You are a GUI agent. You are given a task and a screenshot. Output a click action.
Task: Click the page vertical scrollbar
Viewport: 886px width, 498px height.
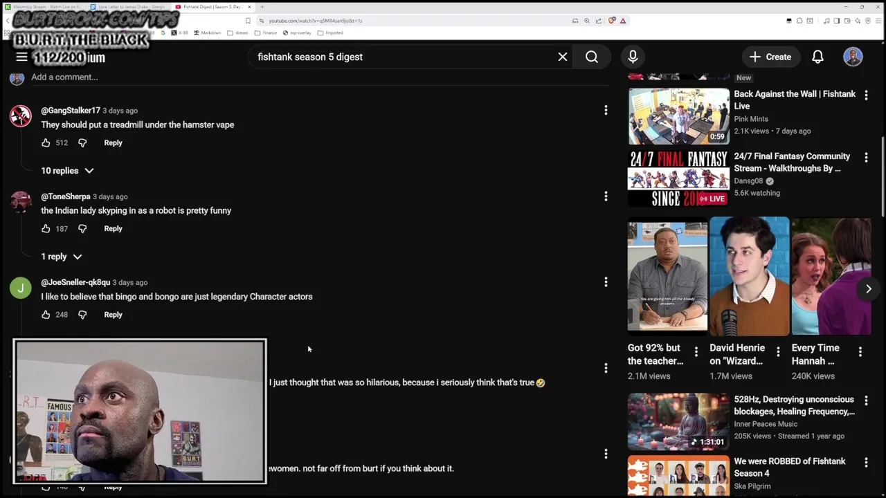(x=883, y=177)
